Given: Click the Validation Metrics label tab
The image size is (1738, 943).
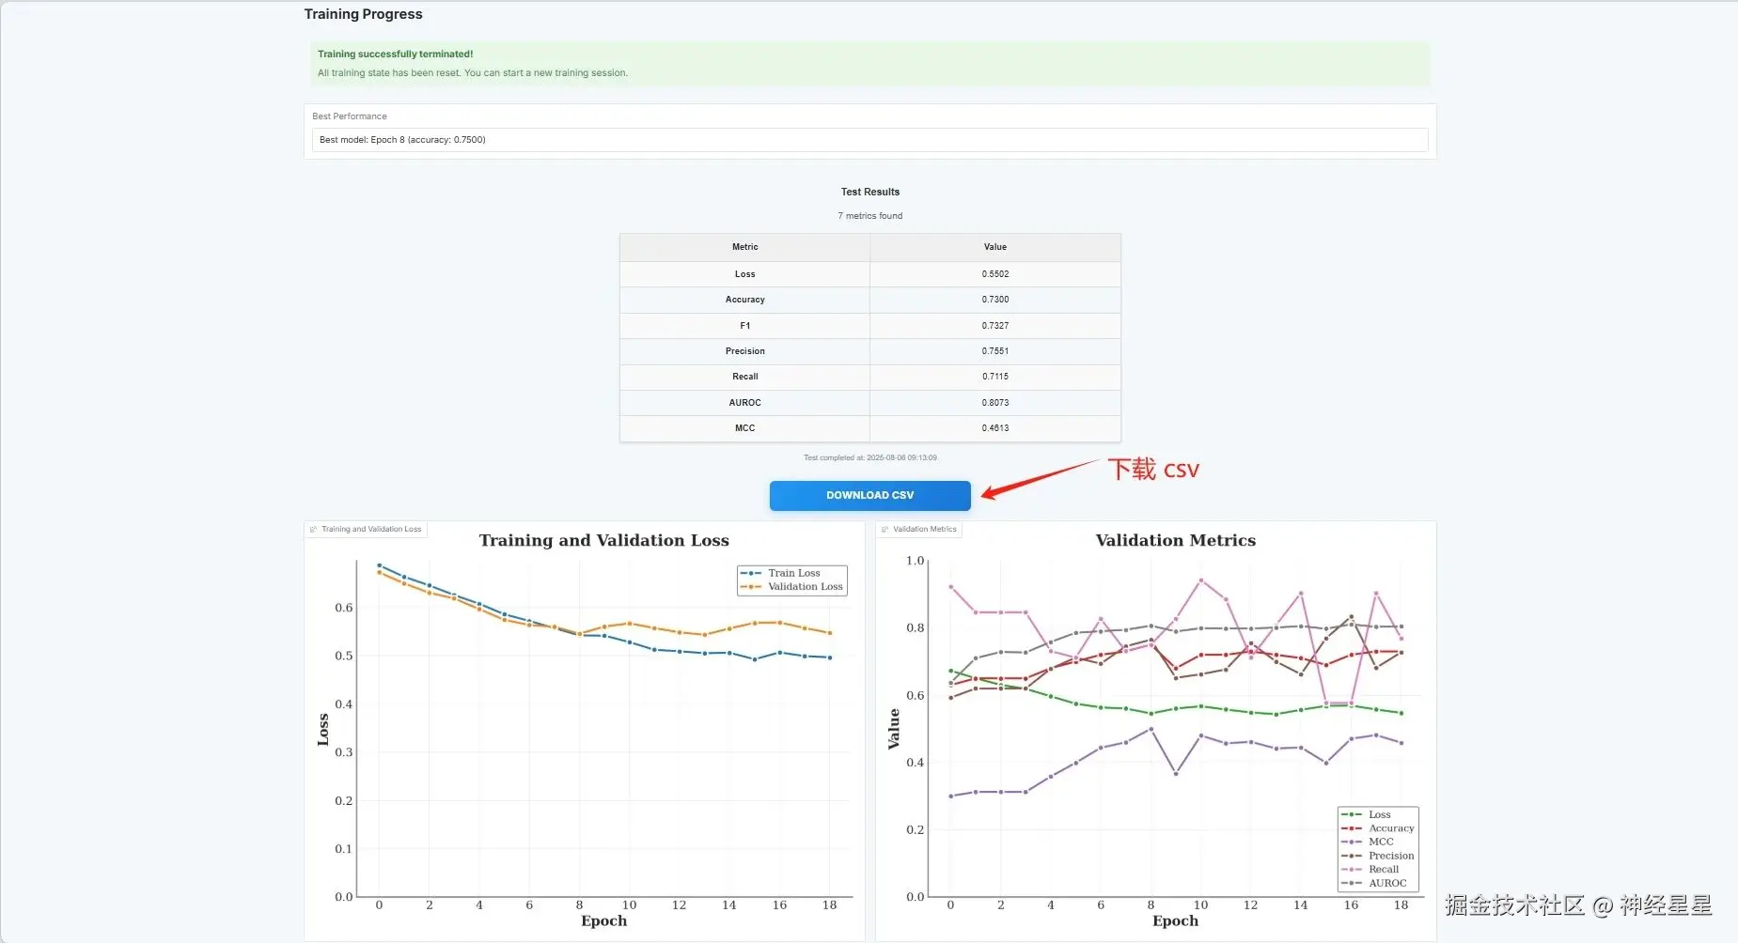Looking at the screenshot, I should point(919,530).
